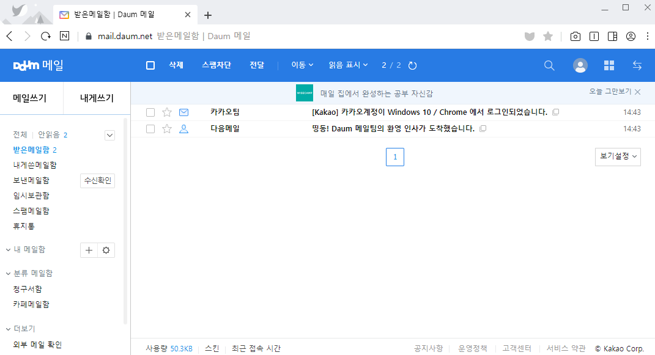655x355 pixels.
Task: Open the Daum services grid icon
Action: (609, 65)
